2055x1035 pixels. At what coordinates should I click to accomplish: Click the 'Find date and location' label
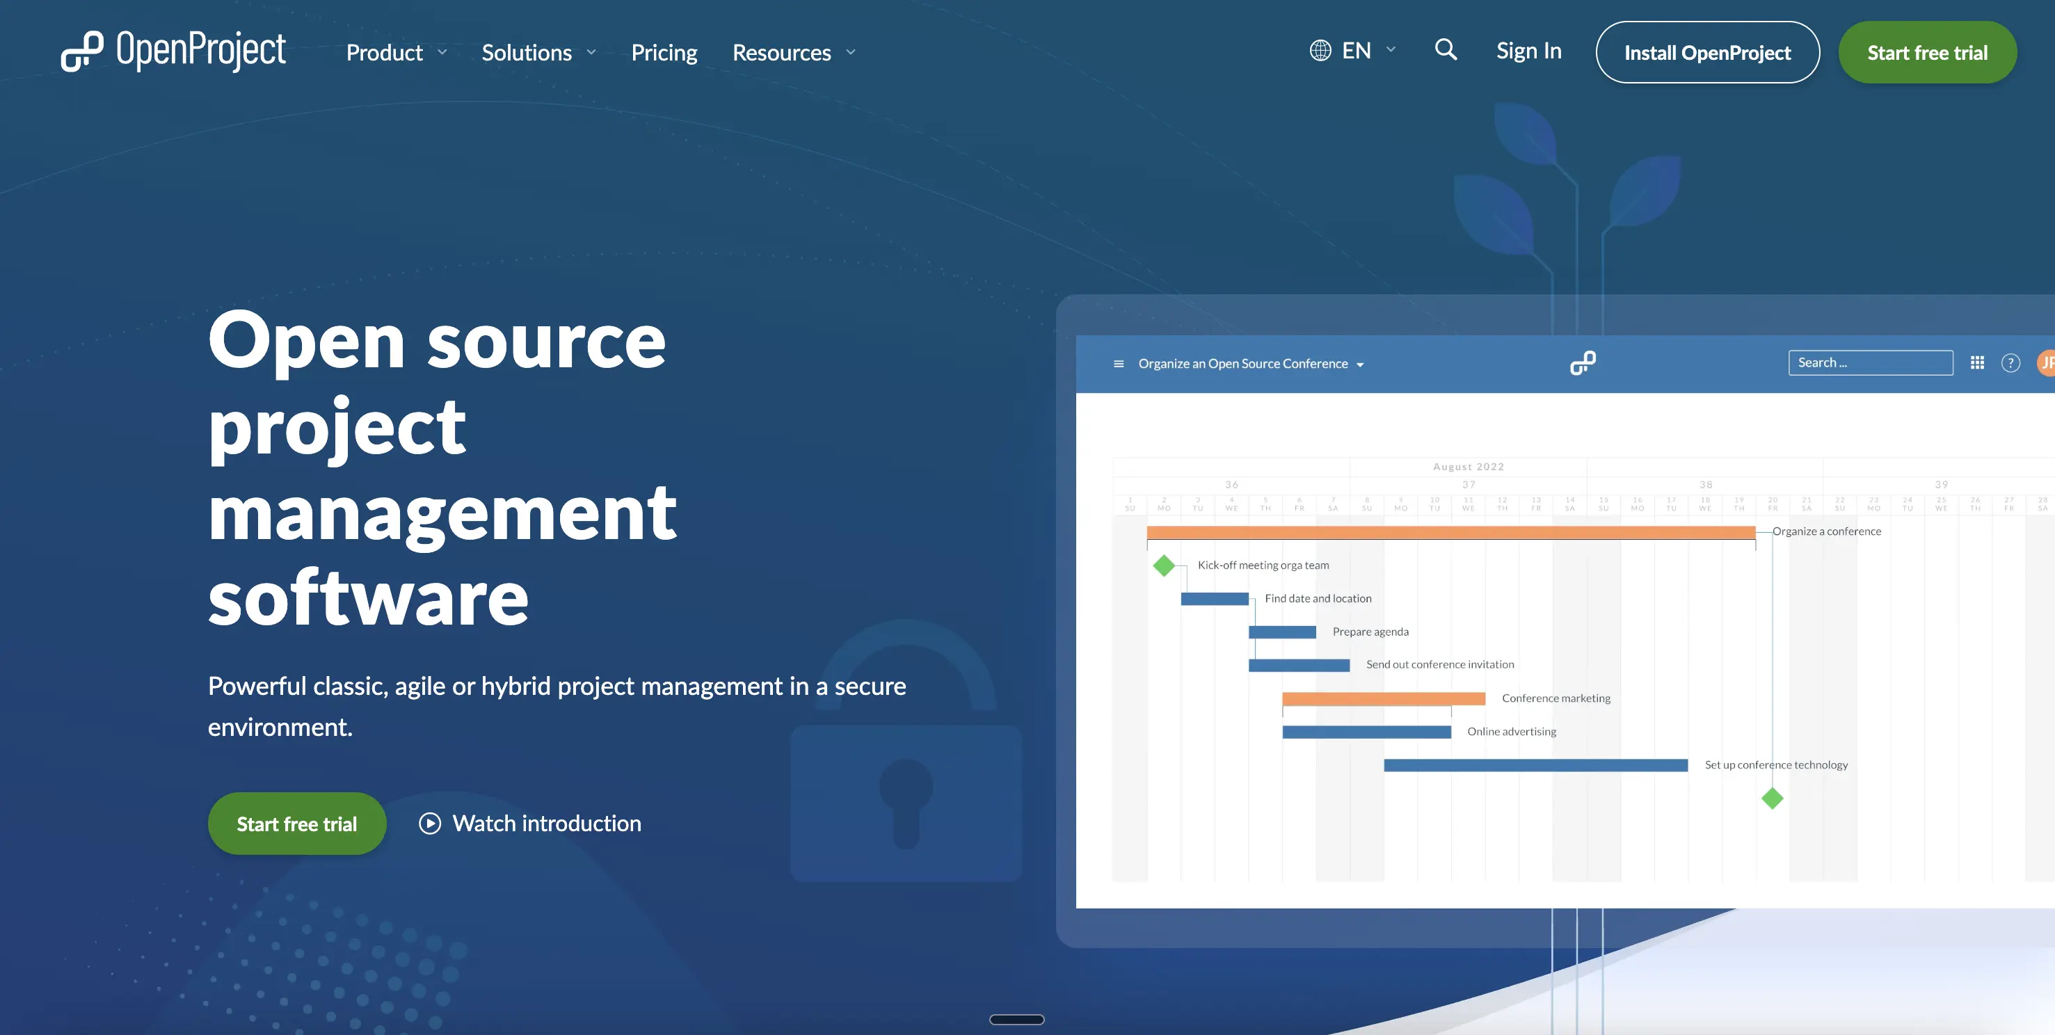[x=1318, y=599]
